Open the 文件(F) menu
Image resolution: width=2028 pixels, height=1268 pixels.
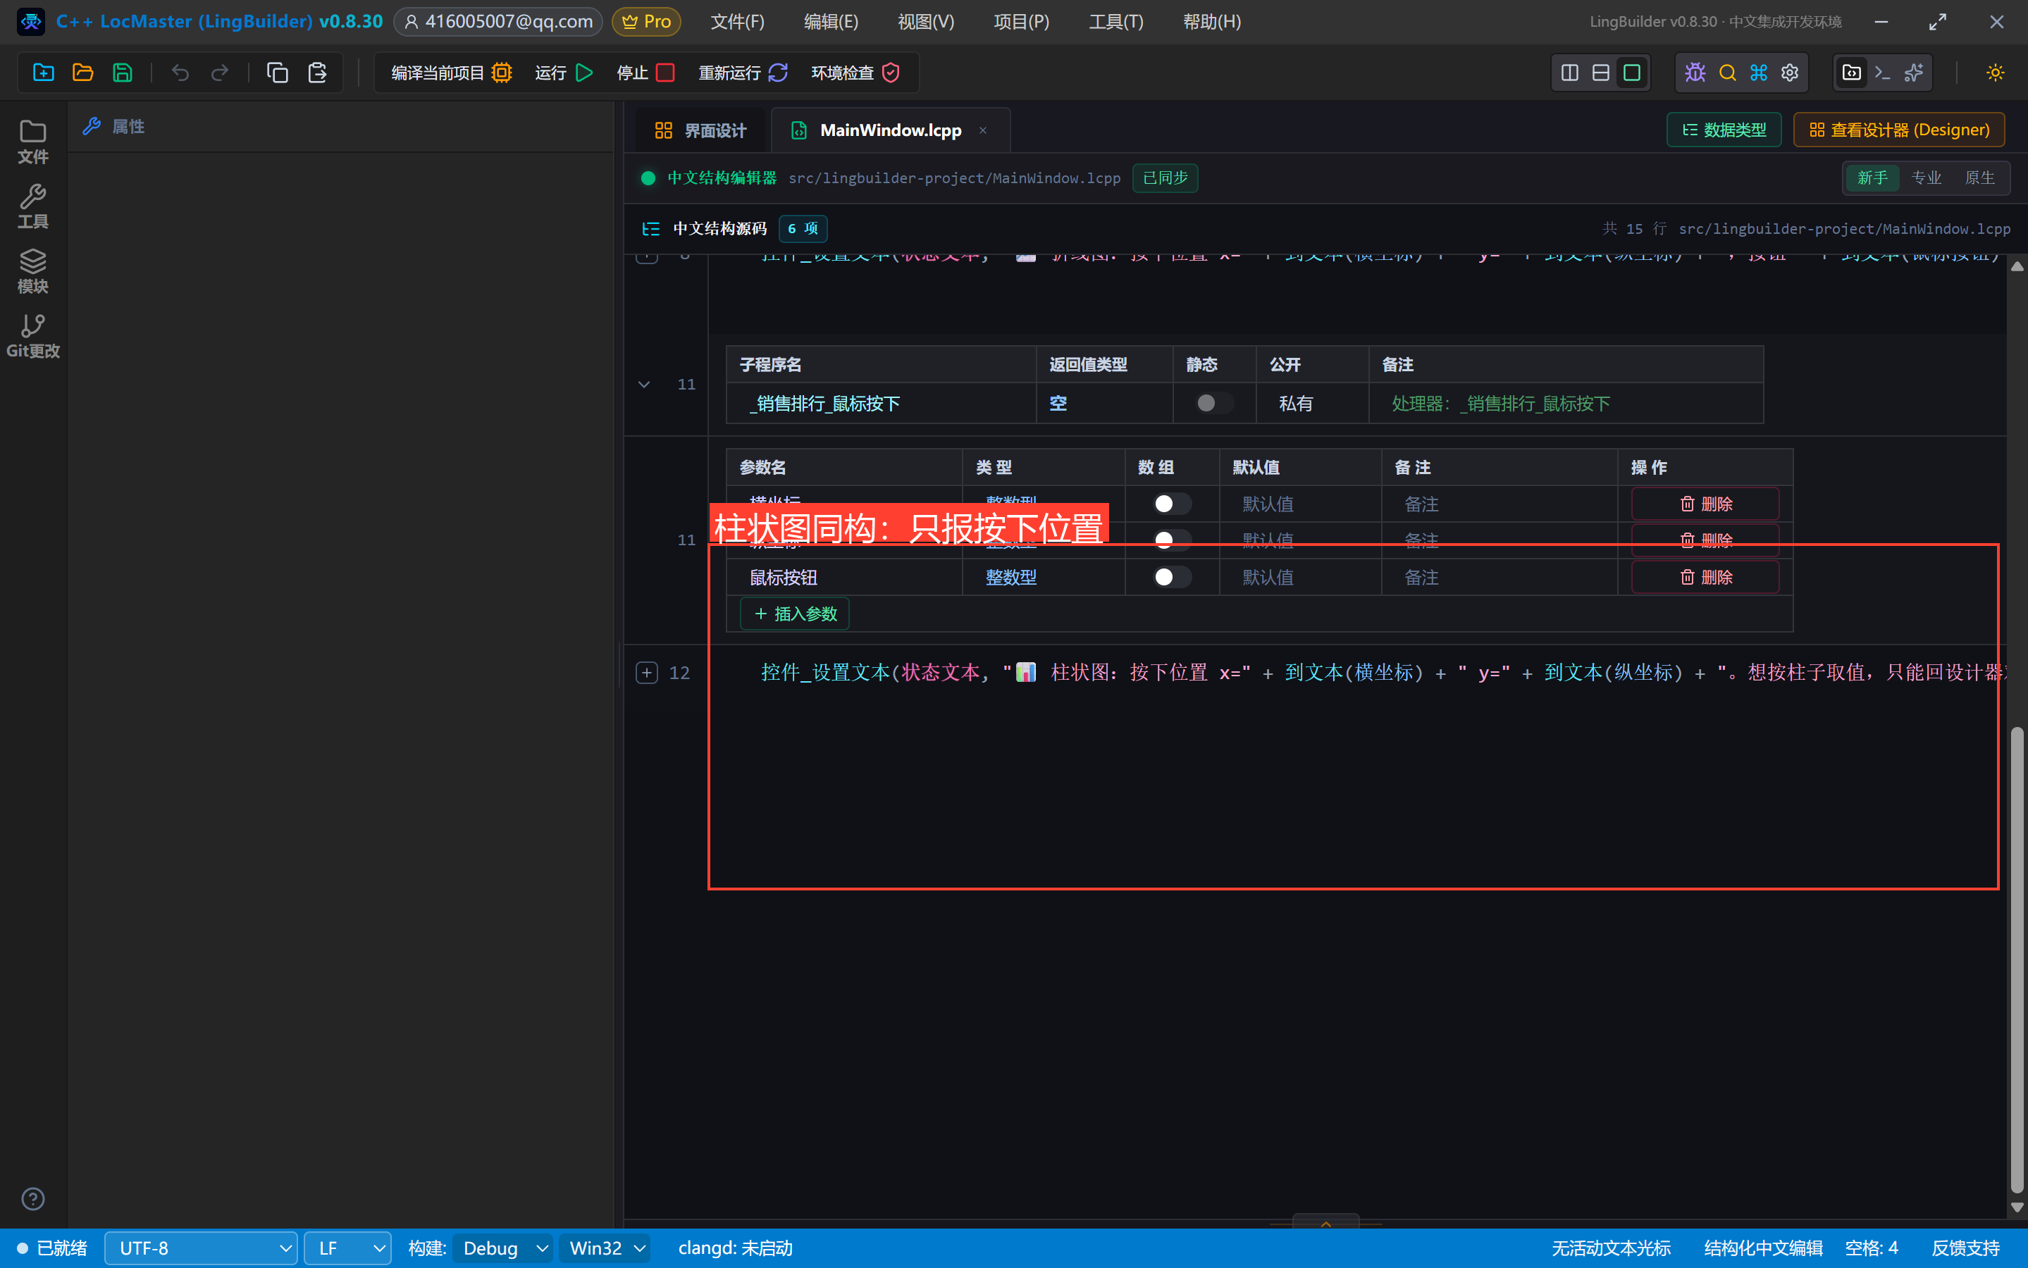point(737,22)
